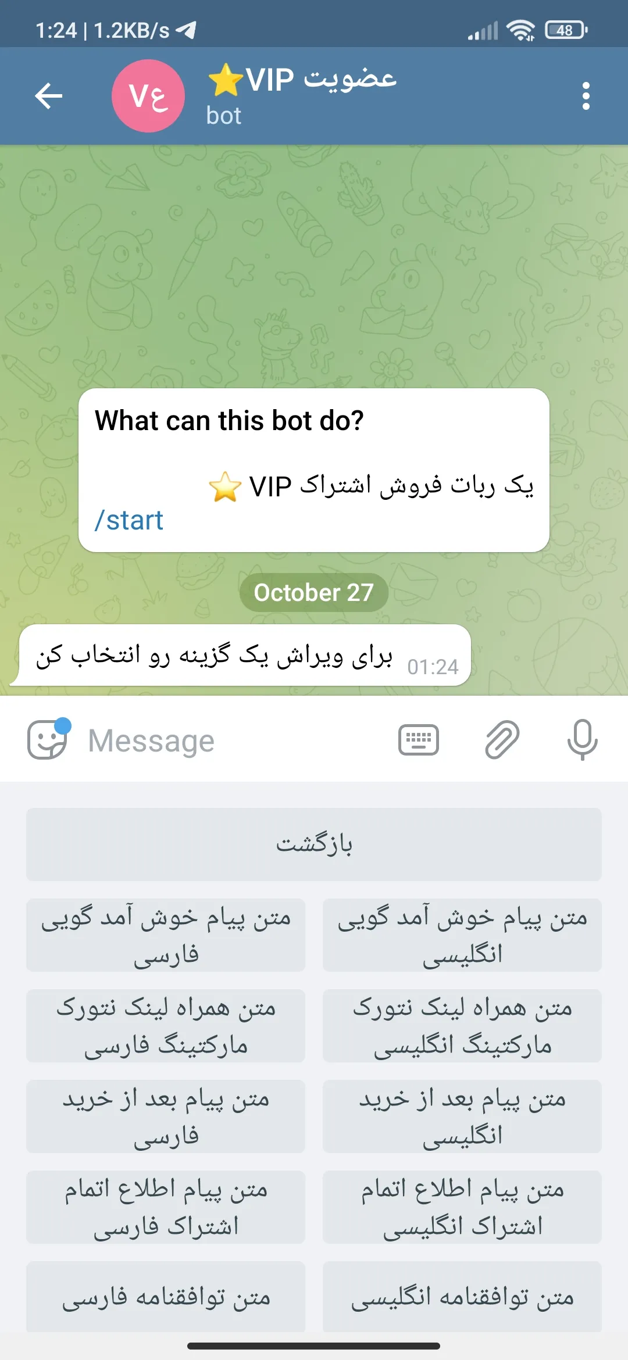Select متن پیام خوش آمد گویی فارسی

point(166,935)
